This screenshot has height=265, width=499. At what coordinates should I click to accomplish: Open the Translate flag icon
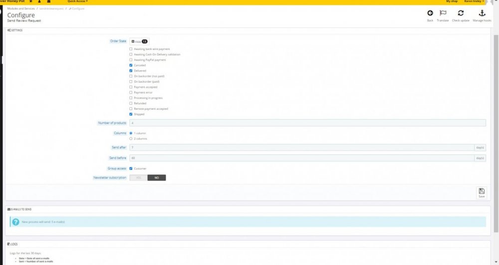click(x=443, y=13)
